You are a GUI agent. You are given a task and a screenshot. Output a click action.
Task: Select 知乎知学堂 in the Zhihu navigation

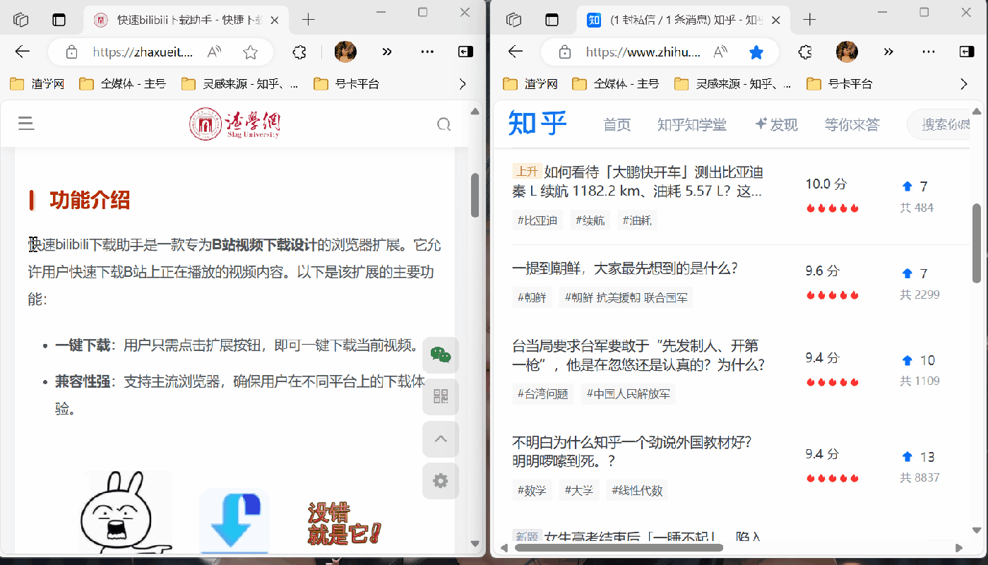(692, 124)
